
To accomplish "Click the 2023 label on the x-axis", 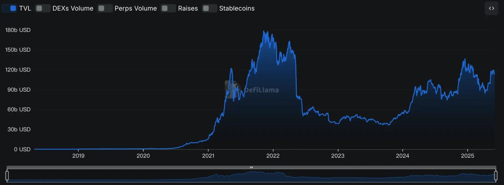I will (338, 156).
